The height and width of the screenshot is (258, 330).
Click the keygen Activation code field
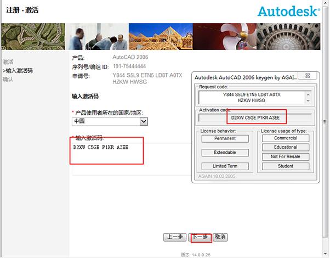click(255, 118)
